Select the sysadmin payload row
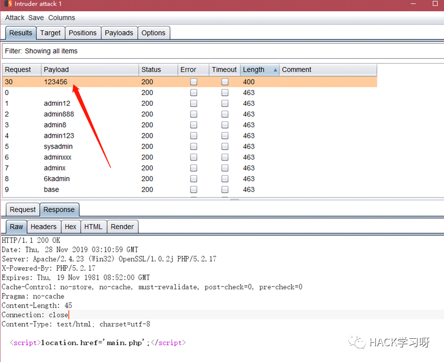The image size is (444, 362). pyautogui.click(x=190, y=147)
